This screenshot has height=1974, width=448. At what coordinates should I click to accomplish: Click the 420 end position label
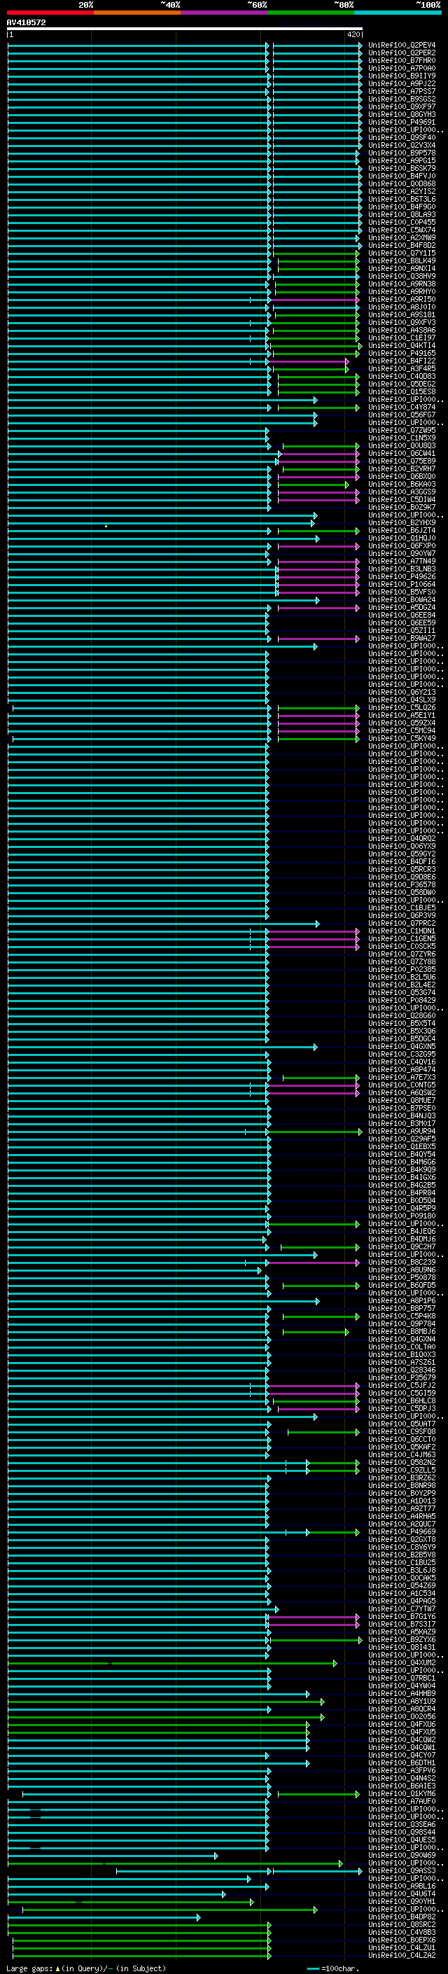point(353,34)
